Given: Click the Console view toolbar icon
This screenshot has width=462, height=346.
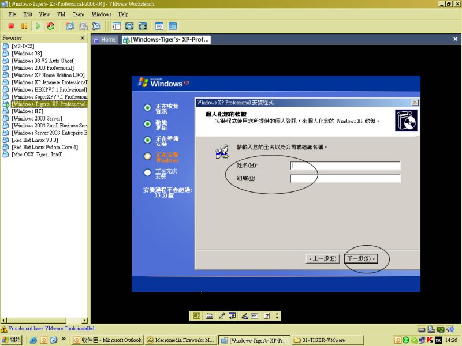Looking at the screenshot, I should (173, 26).
